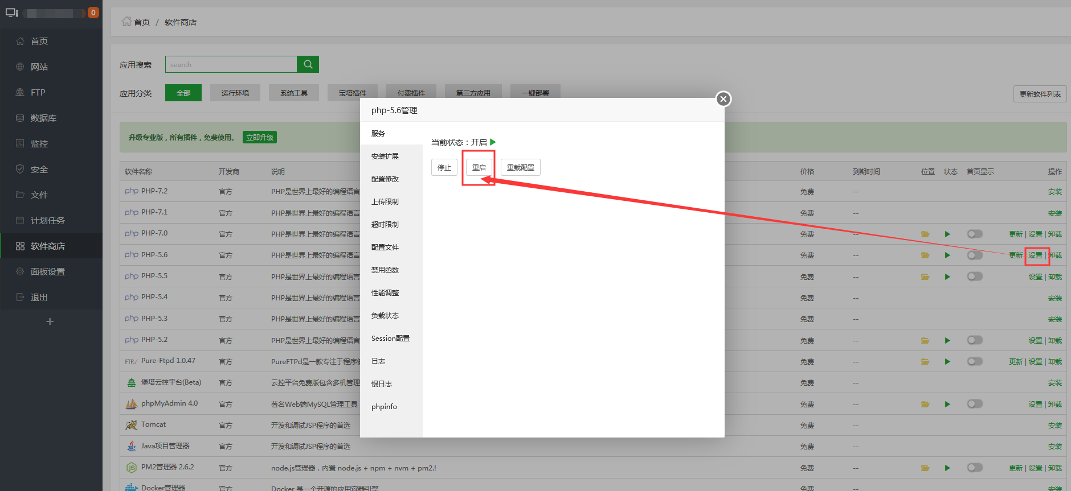1071x491 pixels.
Task: Click the PM2管理器 app icon
Action: tap(131, 468)
